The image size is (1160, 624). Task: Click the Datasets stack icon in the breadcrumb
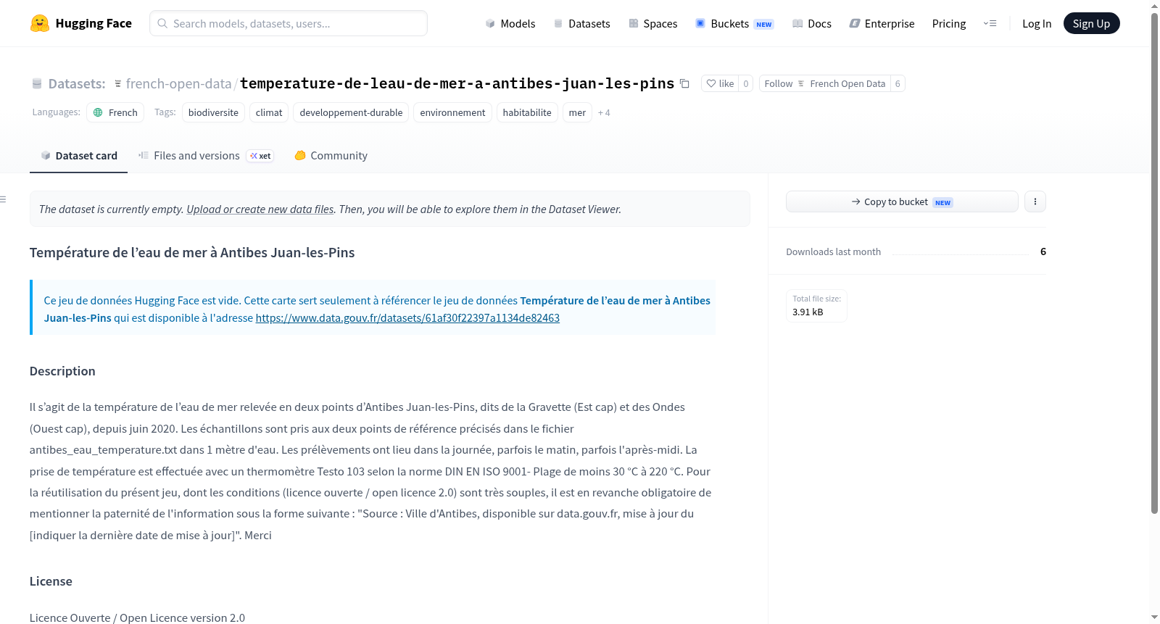click(37, 84)
